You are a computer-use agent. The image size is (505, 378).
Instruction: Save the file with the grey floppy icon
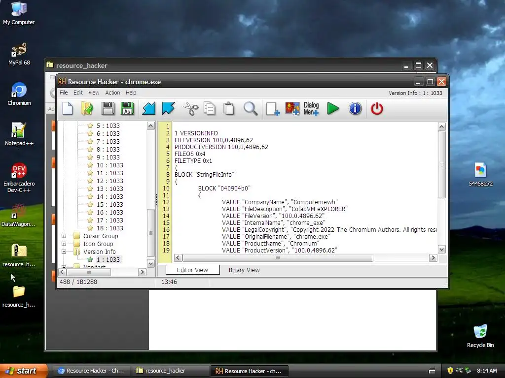[x=108, y=108]
